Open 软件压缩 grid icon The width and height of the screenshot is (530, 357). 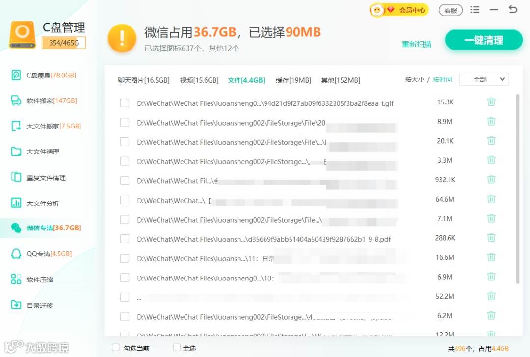[x=16, y=280]
